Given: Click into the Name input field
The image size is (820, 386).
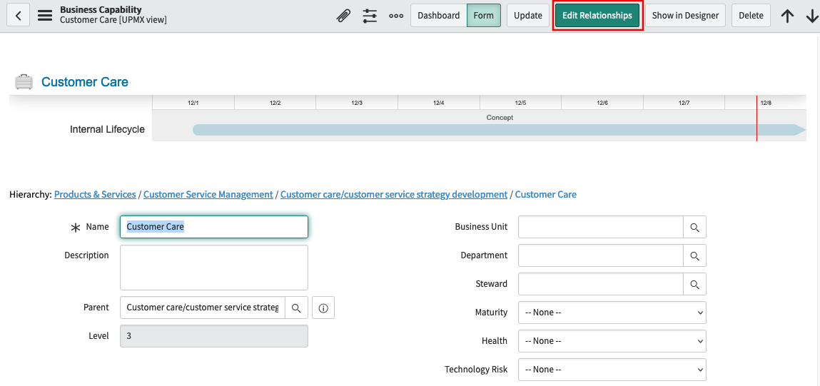Looking at the screenshot, I should click(x=214, y=227).
